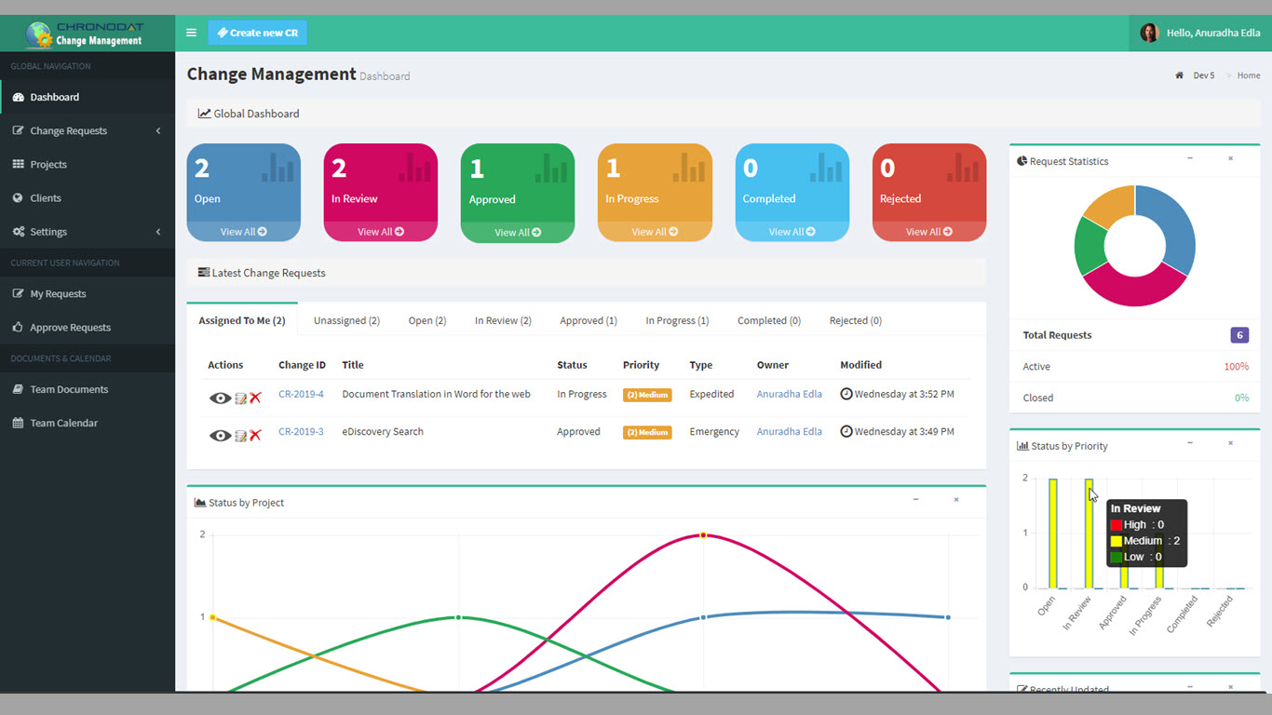Switch to the Unassigned (2) tab
The image size is (1272, 715).
346,320
